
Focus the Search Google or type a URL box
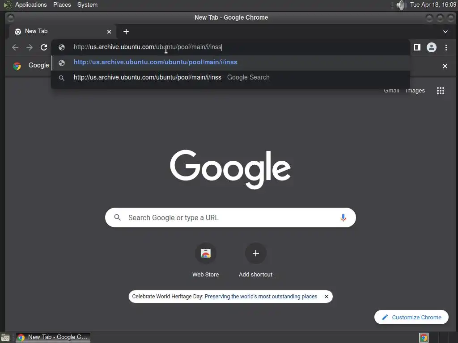point(230,218)
